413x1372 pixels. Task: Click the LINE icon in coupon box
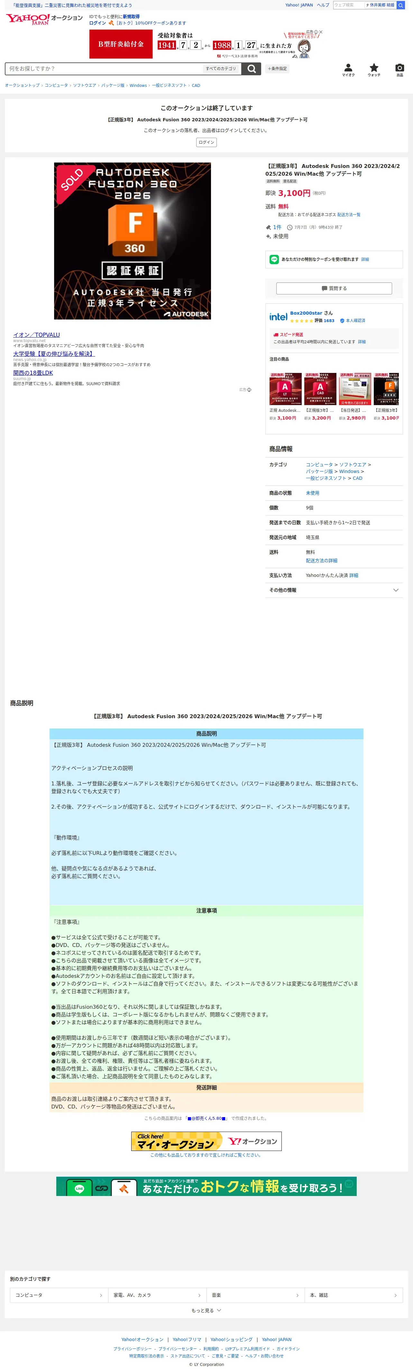click(274, 259)
